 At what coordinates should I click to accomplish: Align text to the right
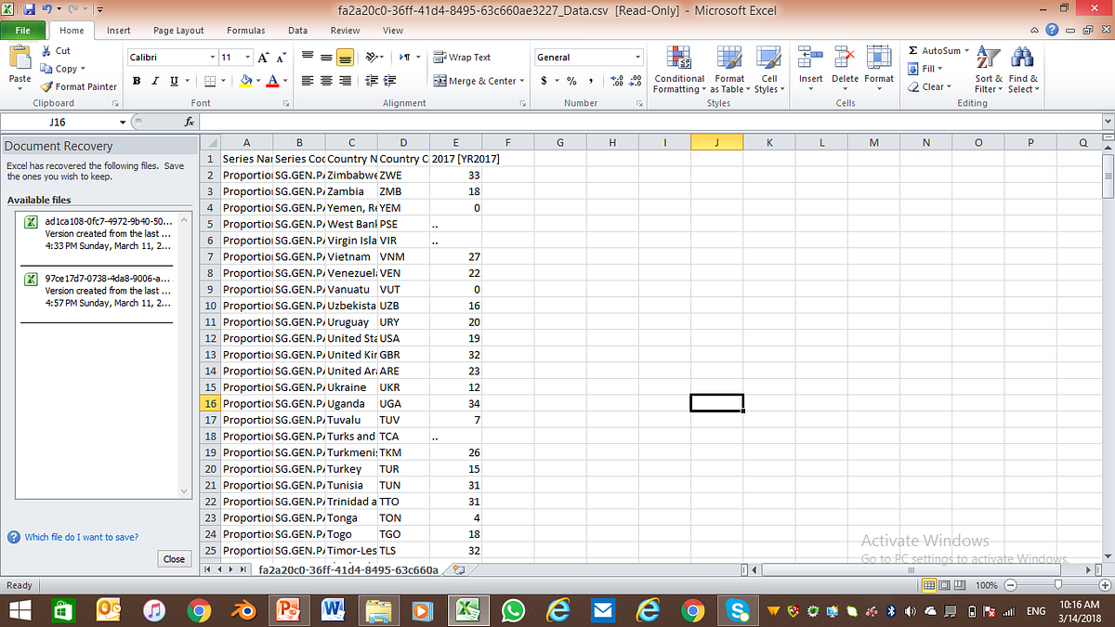[344, 81]
